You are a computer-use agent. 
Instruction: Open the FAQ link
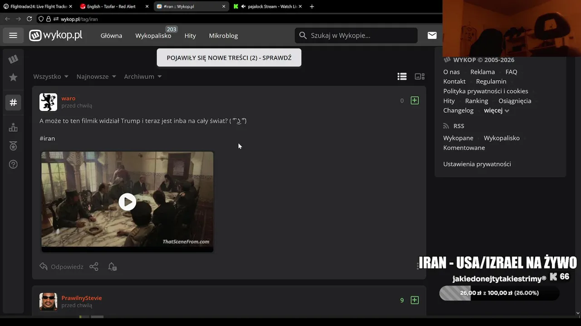tap(511, 72)
